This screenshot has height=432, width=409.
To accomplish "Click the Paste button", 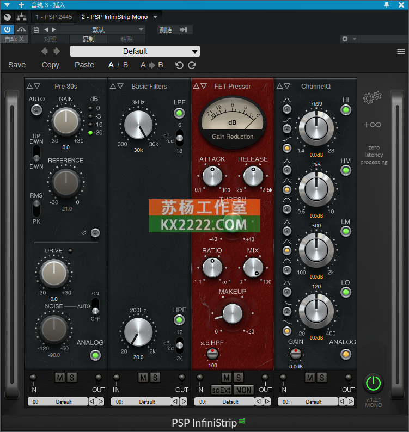I will tap(84, 65).
